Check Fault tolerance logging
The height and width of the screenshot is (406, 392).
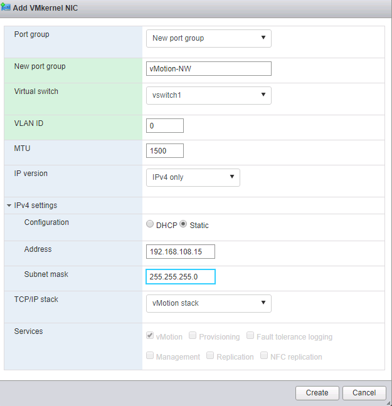pos(251,336)
